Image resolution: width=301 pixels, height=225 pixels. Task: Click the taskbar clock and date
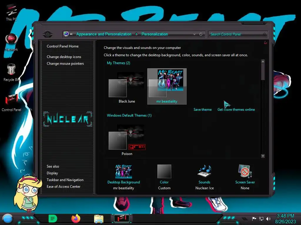285,219
